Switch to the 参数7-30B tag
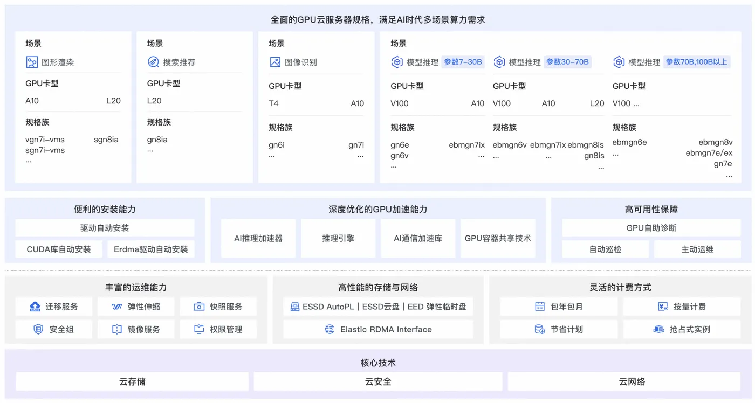 tap(463, 62)
